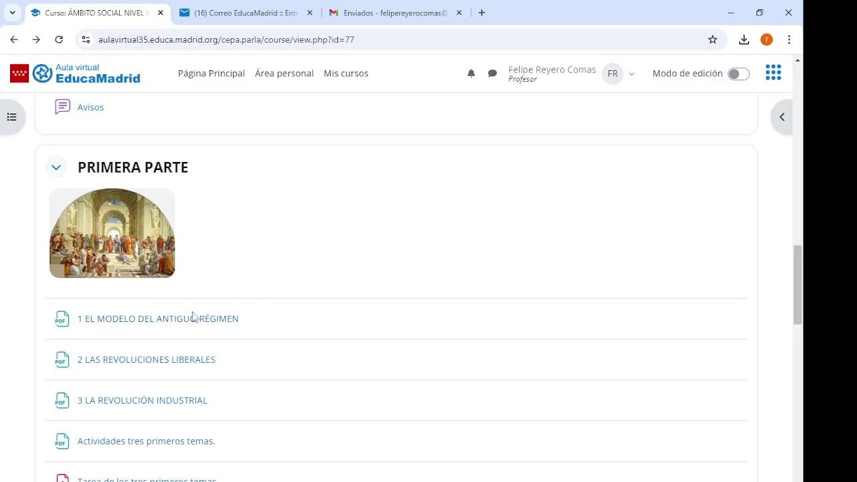Close the Curso Ámbito Social tab

(x=160, y=13)
